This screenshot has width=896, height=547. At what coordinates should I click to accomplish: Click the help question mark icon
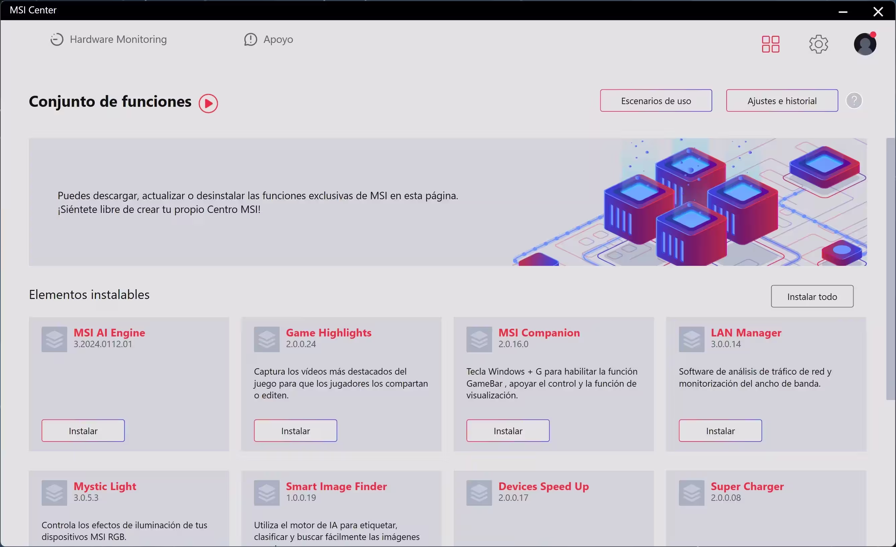tap(854, 101)
